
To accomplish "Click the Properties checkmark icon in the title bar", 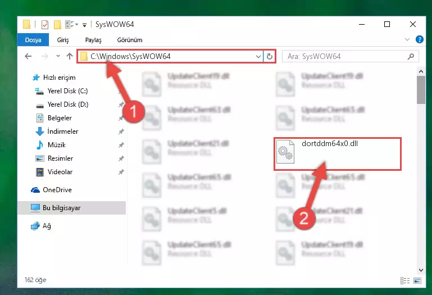I will pos(44,25).
